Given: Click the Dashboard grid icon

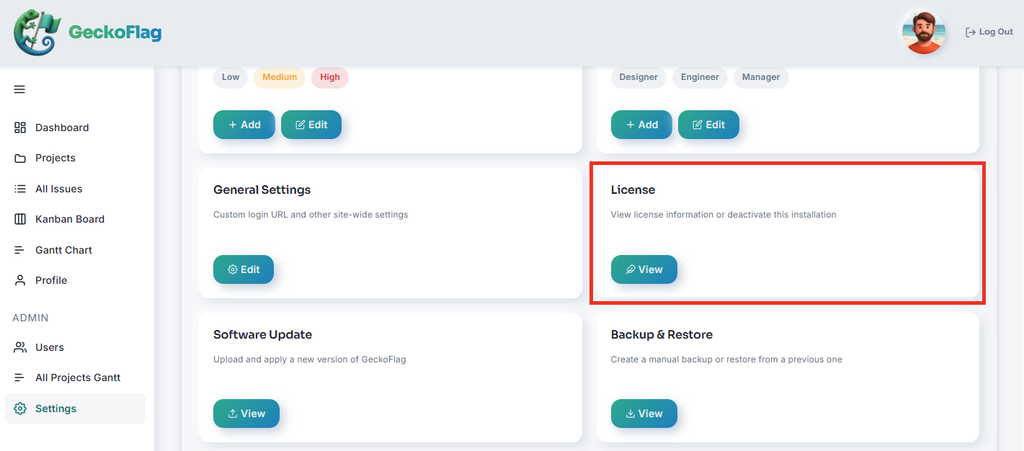Looking at the screenshot, I should [20, 128].
